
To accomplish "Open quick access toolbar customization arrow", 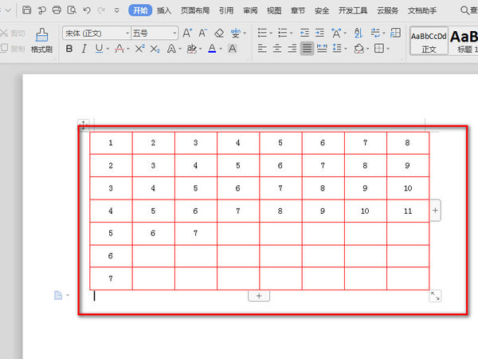I will pos(117,10).
